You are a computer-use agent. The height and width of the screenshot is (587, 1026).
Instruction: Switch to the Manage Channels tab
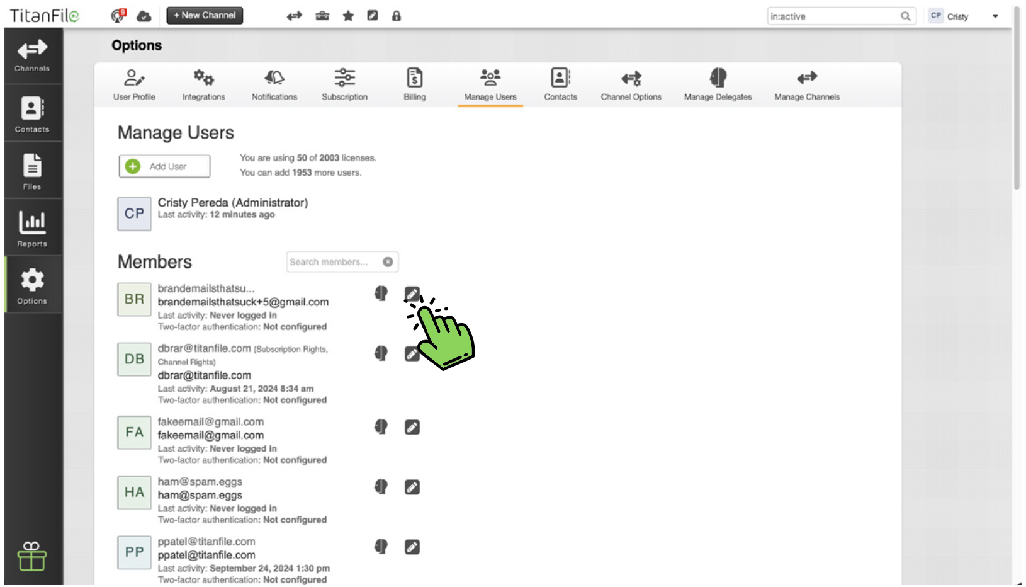point(807,84)
